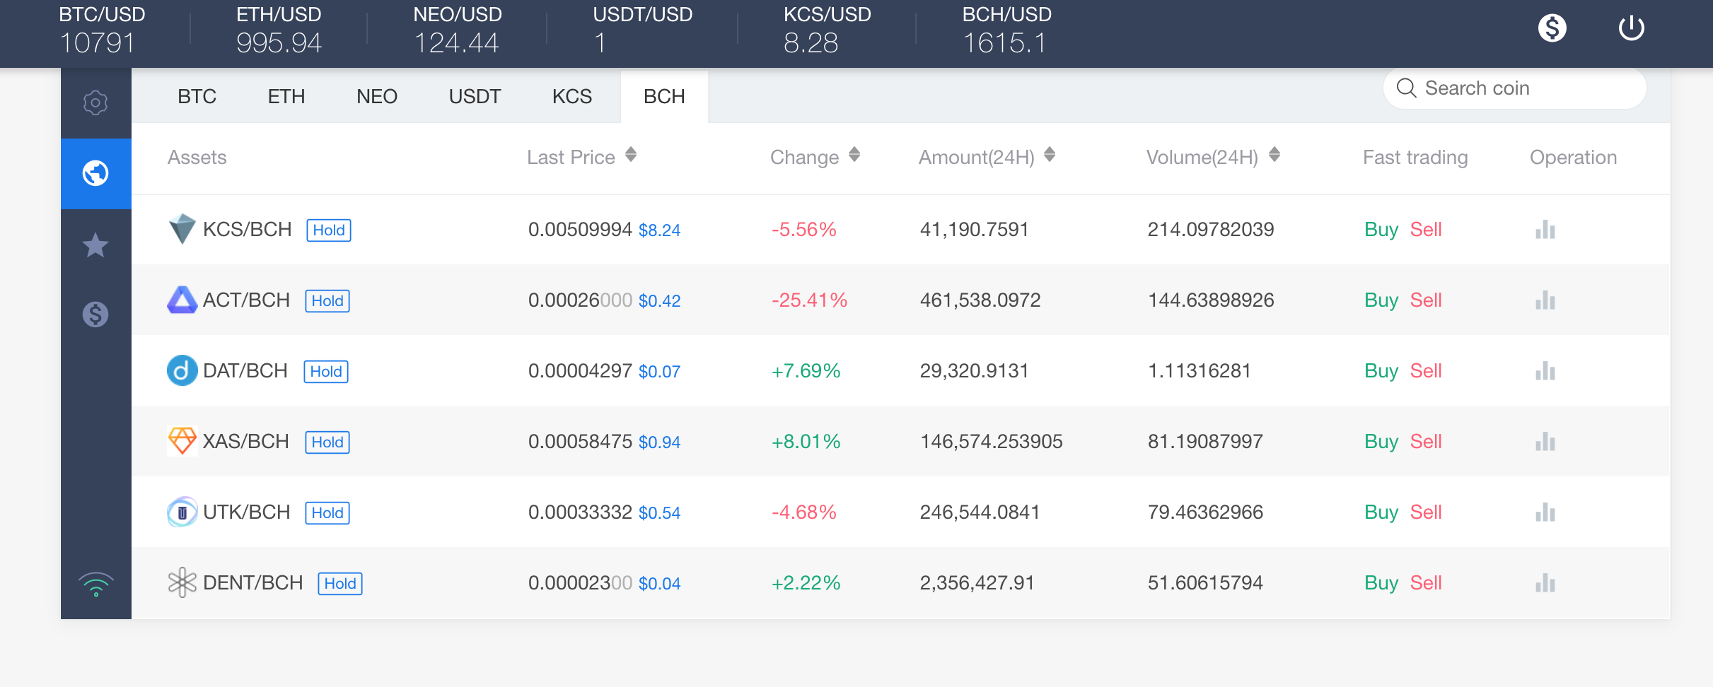Viewport: 1713px width, 687px height.
Task: Click the search magnifier icon
Action: point(1406,88)
